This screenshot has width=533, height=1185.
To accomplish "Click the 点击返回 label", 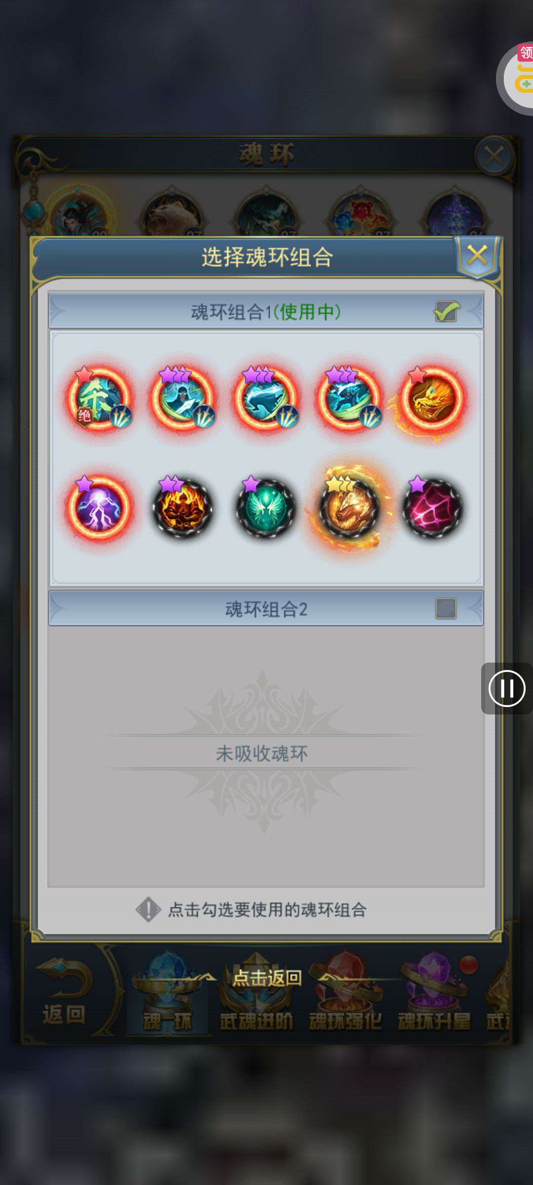I will (x=267, y=977).
